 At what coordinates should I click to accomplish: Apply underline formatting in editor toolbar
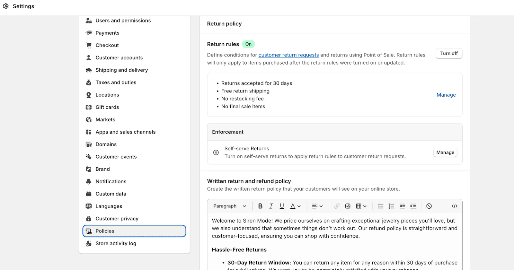tap(282, 206)
